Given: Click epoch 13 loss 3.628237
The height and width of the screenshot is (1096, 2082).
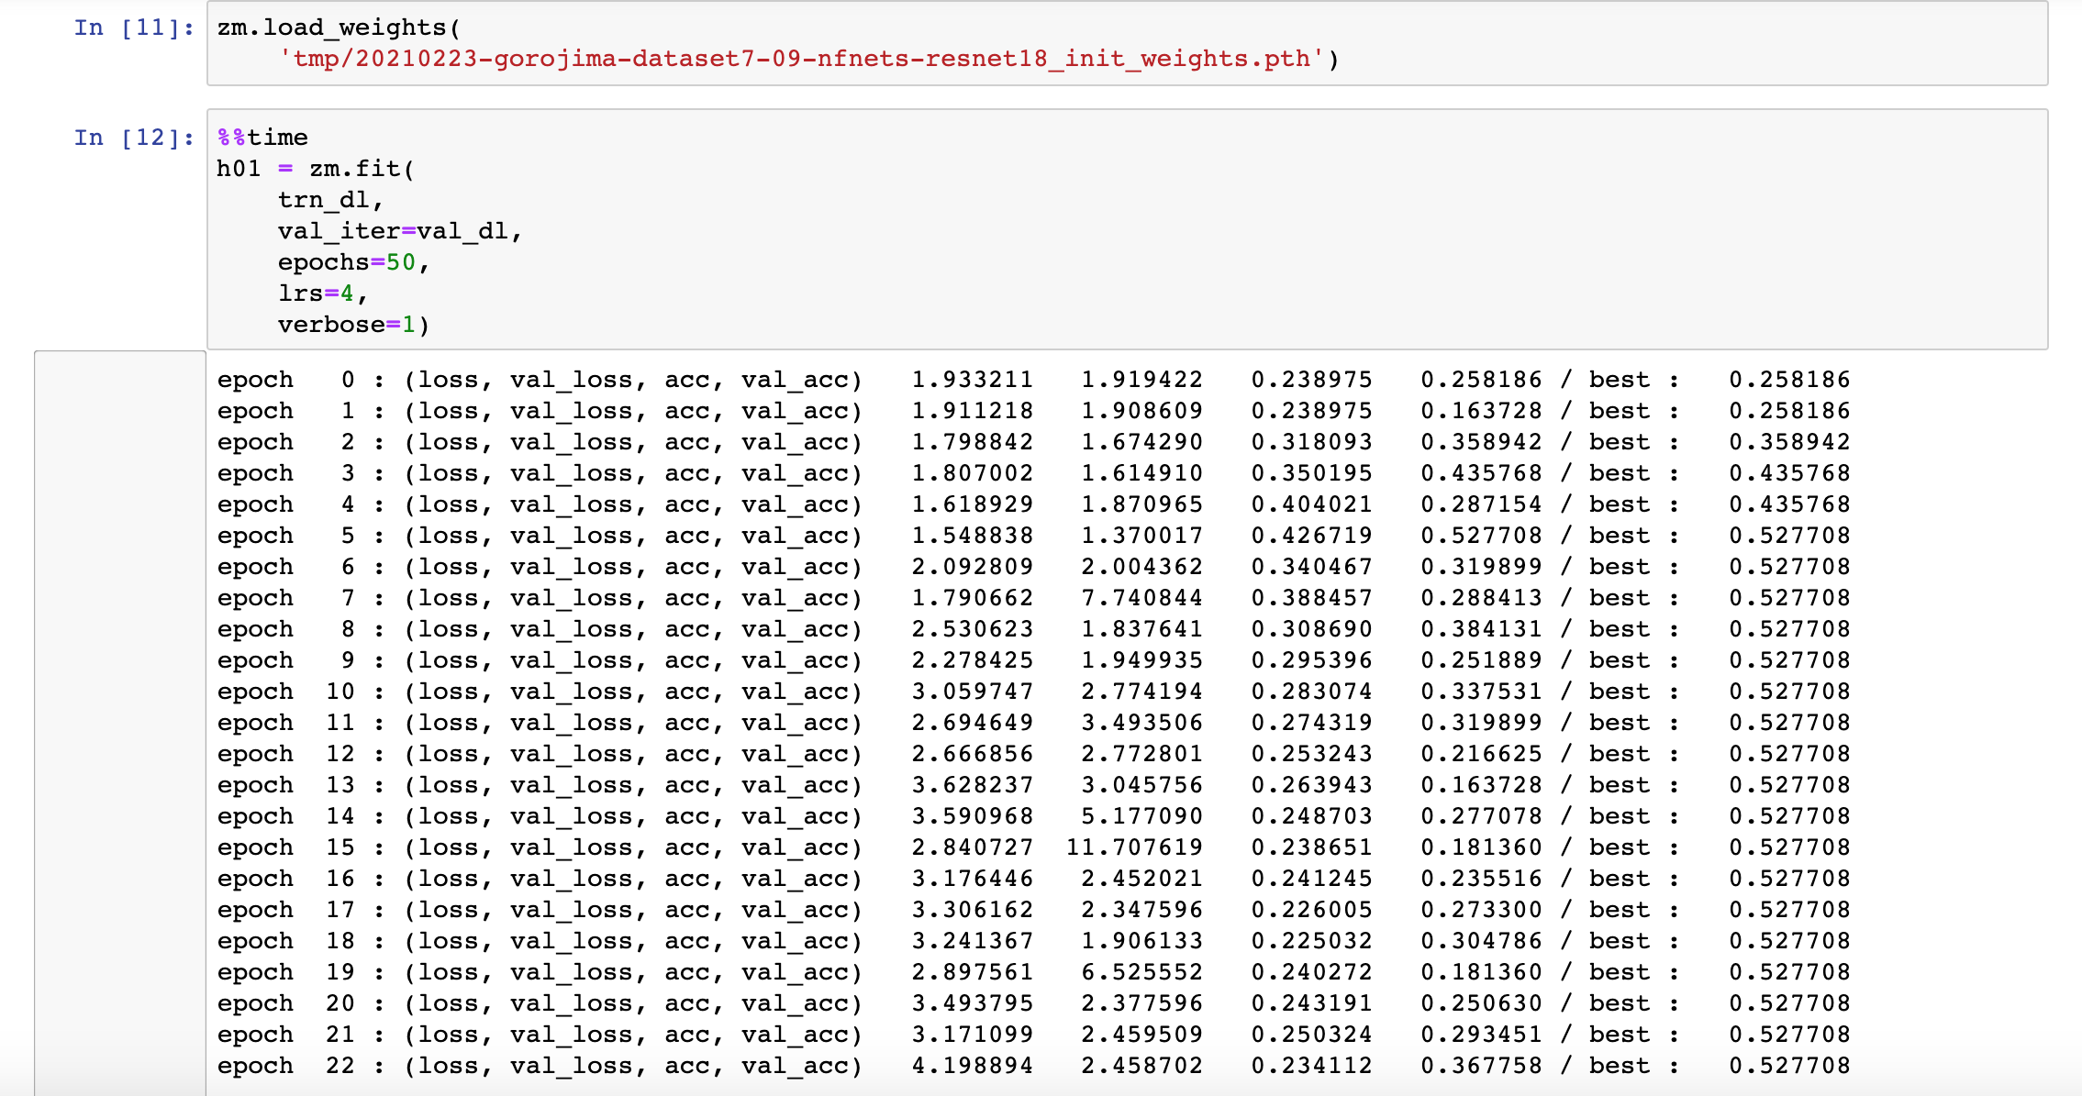Looking at the screenshot, I should (972, 785).
